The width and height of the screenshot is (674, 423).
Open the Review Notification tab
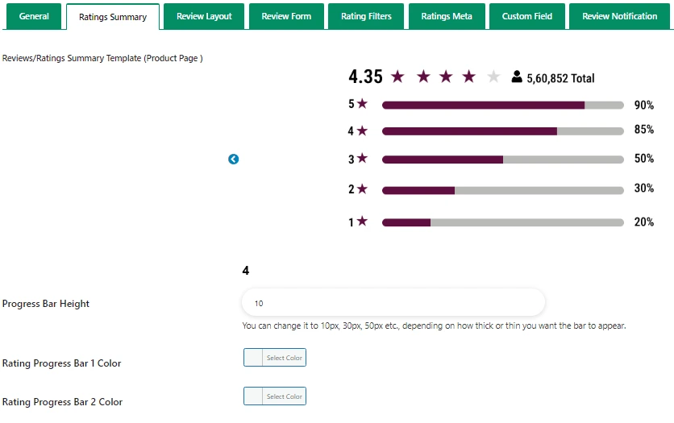pyautogui.click(x=619, y=16)
